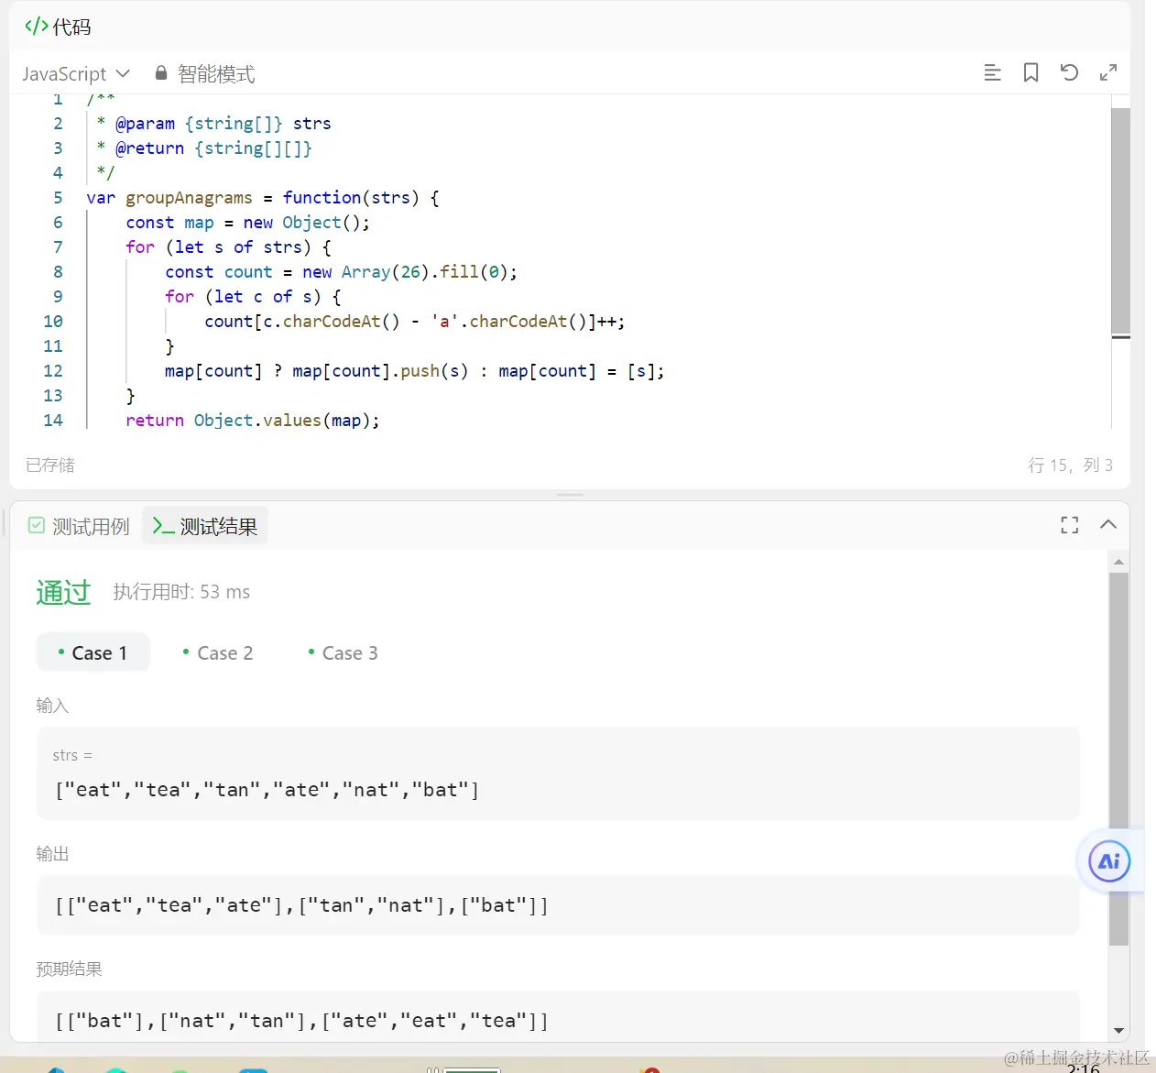Switch to the 测试用例 tab
This screenshot has height=1073, width=1156.
coord(79,526)
